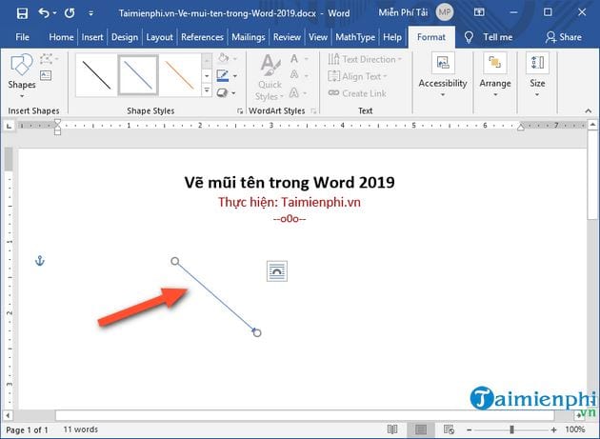The width and height of the screenshot is (600, 439).
Task: Switch to the Mailings tab
Action: point(249,37)
